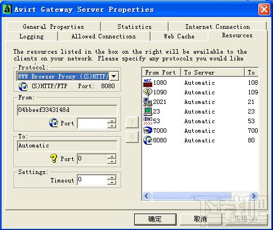
Task: Click the partially visible To column header
Action: [252, 72]
